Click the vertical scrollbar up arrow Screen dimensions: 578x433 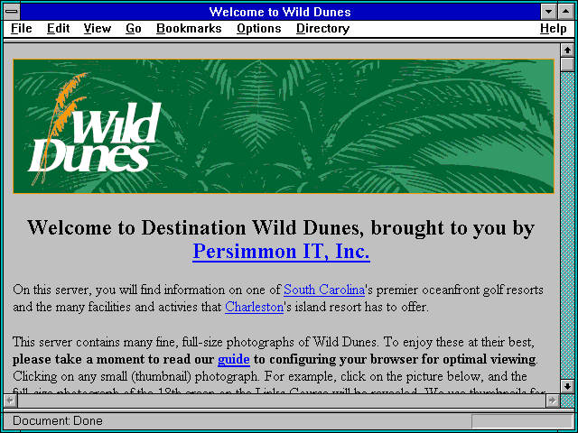click(x=567, y=51)
